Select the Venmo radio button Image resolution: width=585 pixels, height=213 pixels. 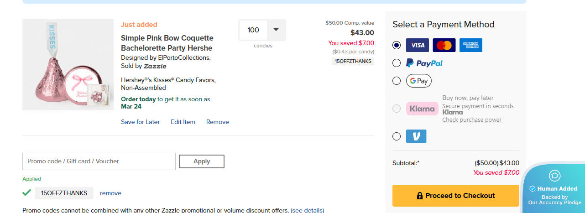[397, 136]
